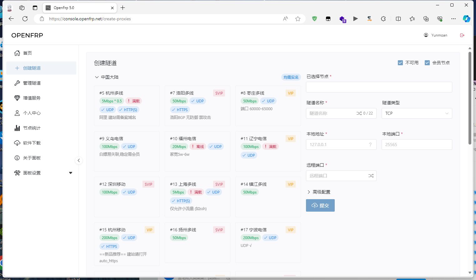Open a new browser tab
The width and height of the screenshot is (476, 280).
pos(123,8)
